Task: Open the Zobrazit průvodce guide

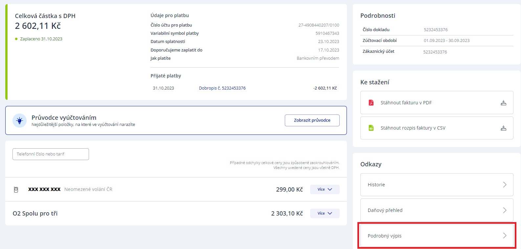Action: [312, 120]
